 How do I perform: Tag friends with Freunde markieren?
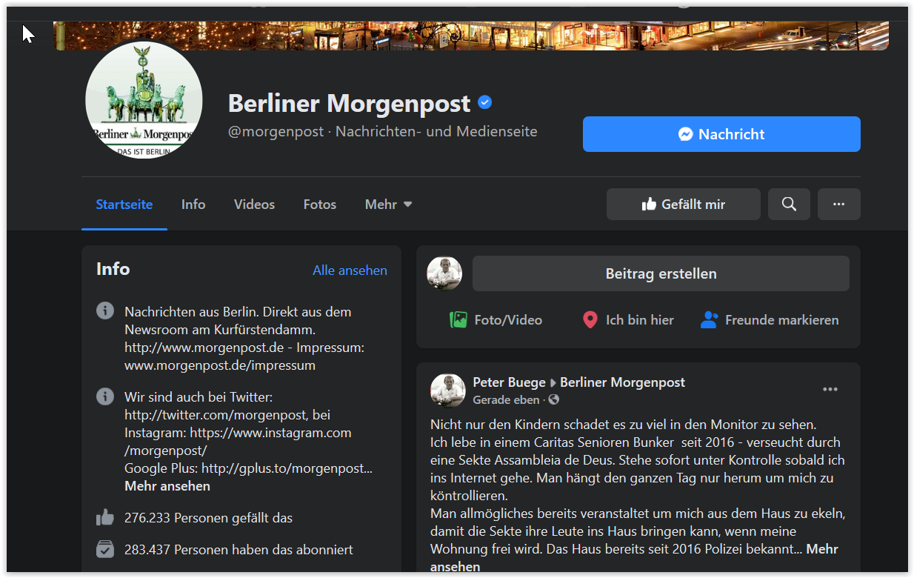pyautogui.click(x=770, y=320)
